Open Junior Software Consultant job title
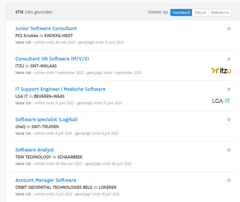 pyautogui.click(x=46, y=29)
